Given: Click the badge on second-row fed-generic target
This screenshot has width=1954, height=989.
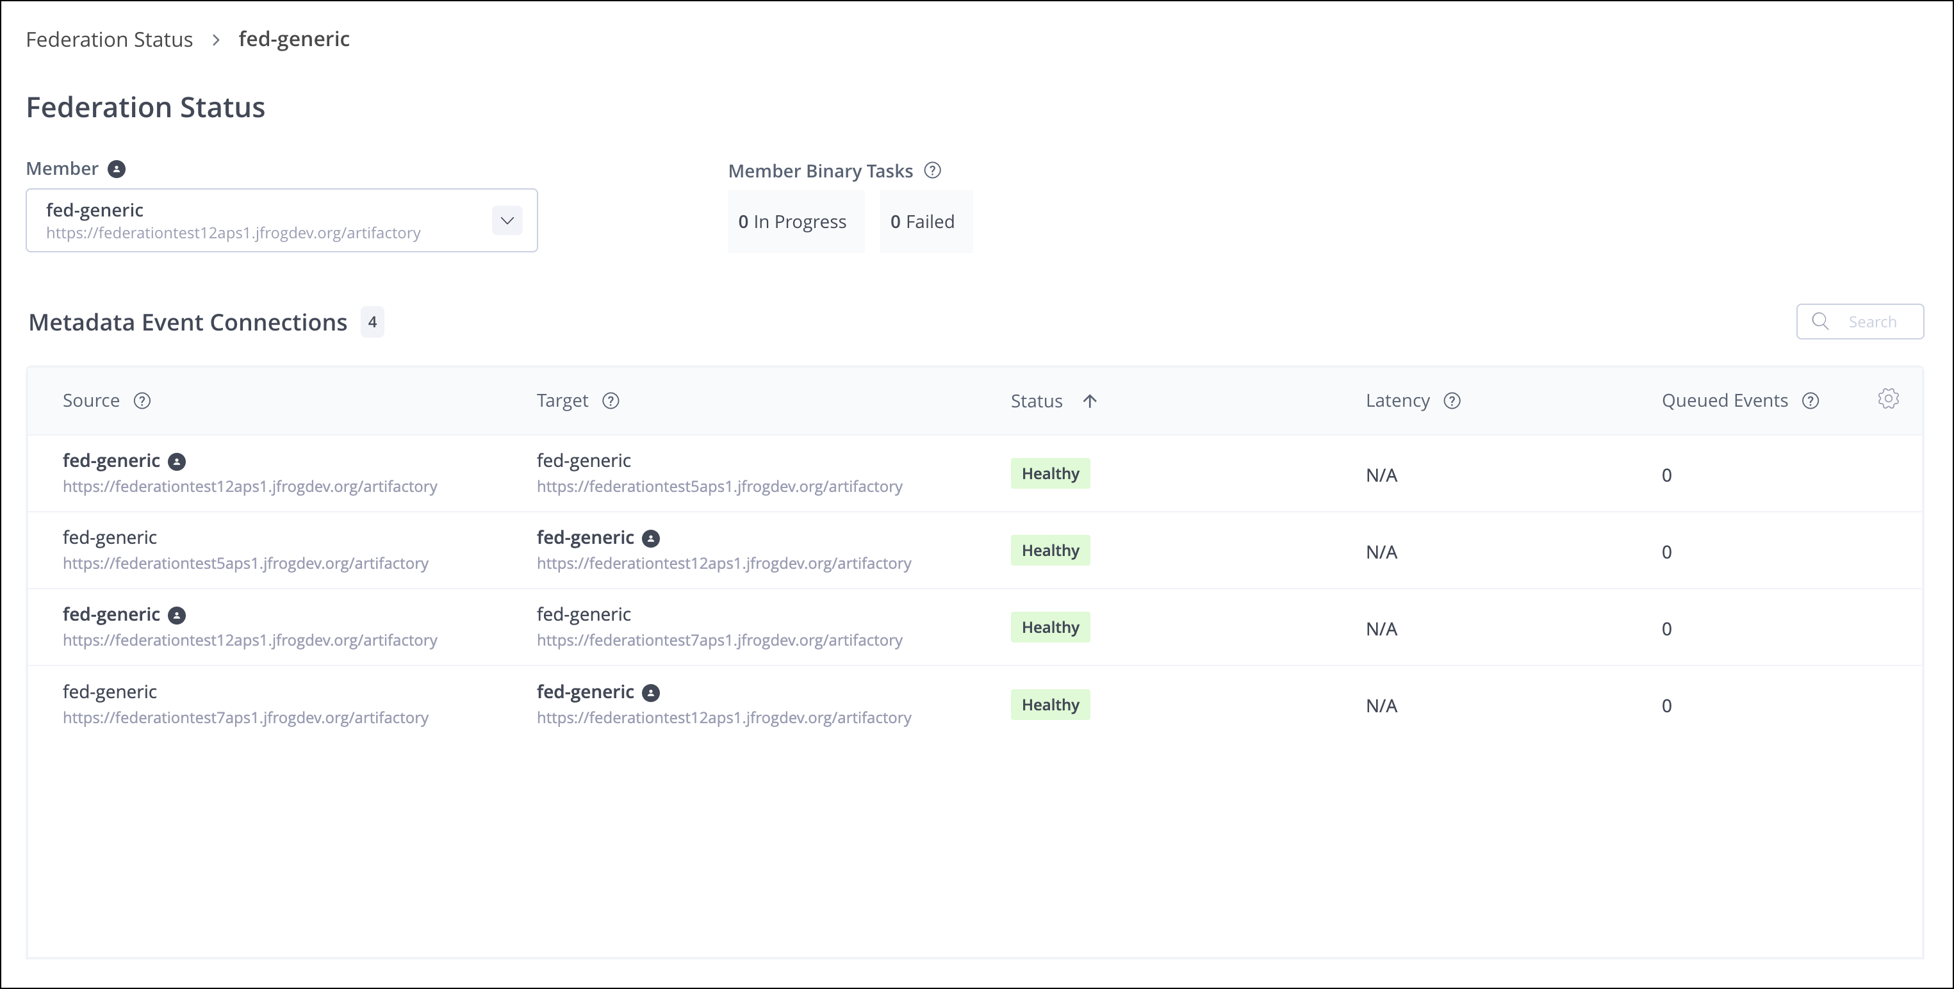Looking at the screenshot, I should coord(651,539).
